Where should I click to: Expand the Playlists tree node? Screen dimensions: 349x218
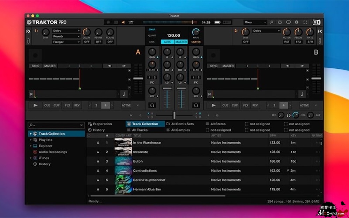31,140
